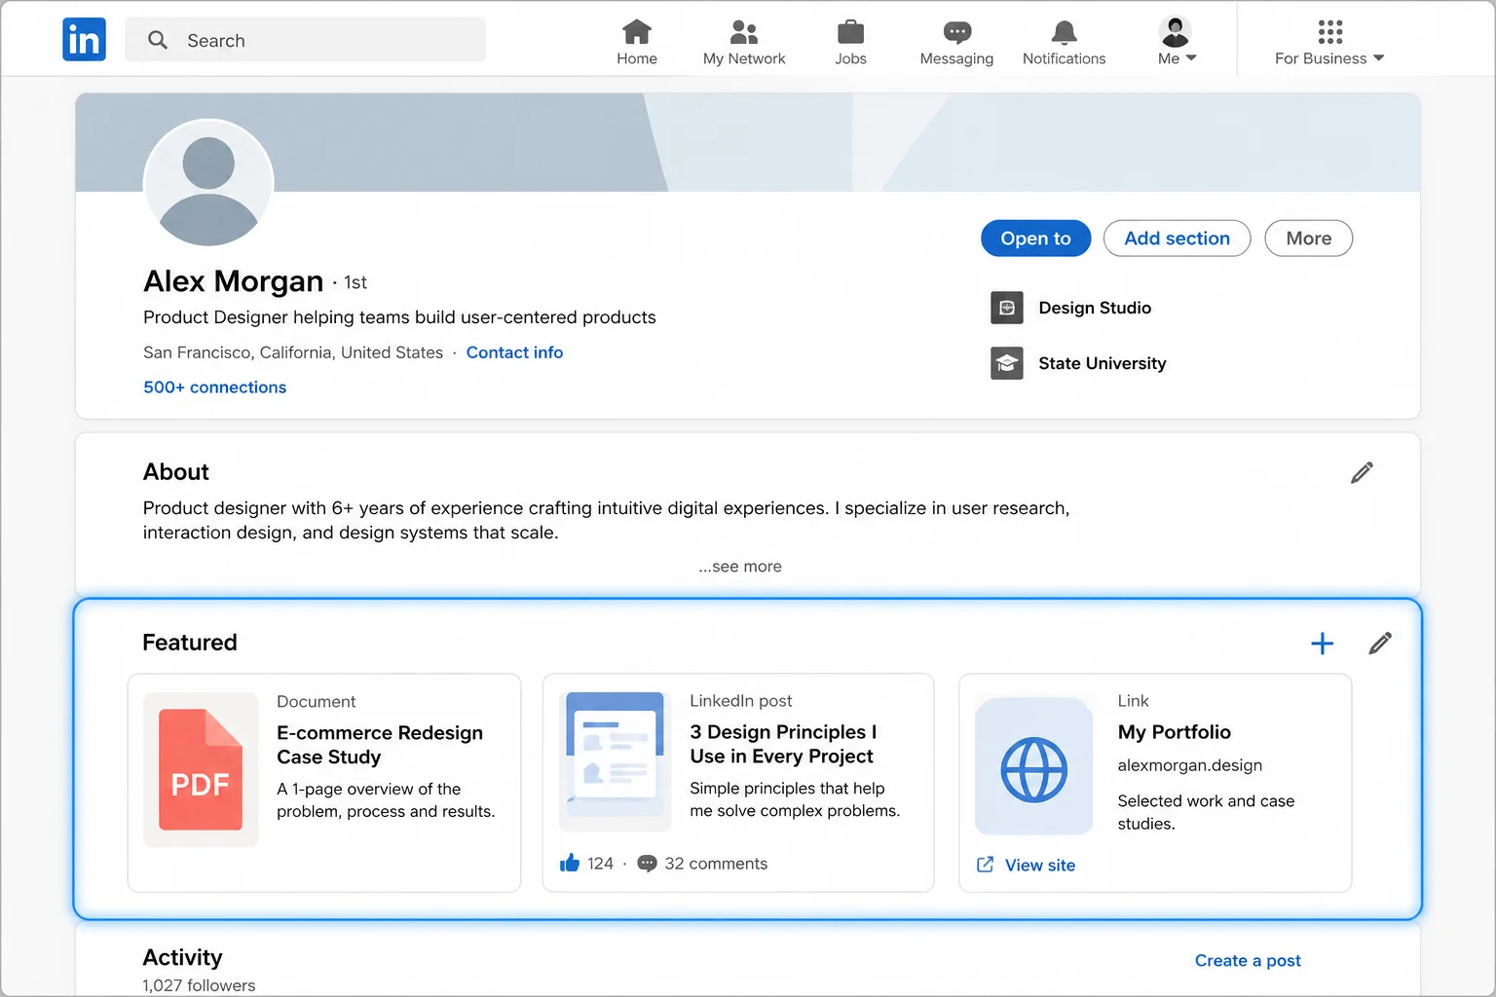Open the PDF document thumbnail

[201, 769]
